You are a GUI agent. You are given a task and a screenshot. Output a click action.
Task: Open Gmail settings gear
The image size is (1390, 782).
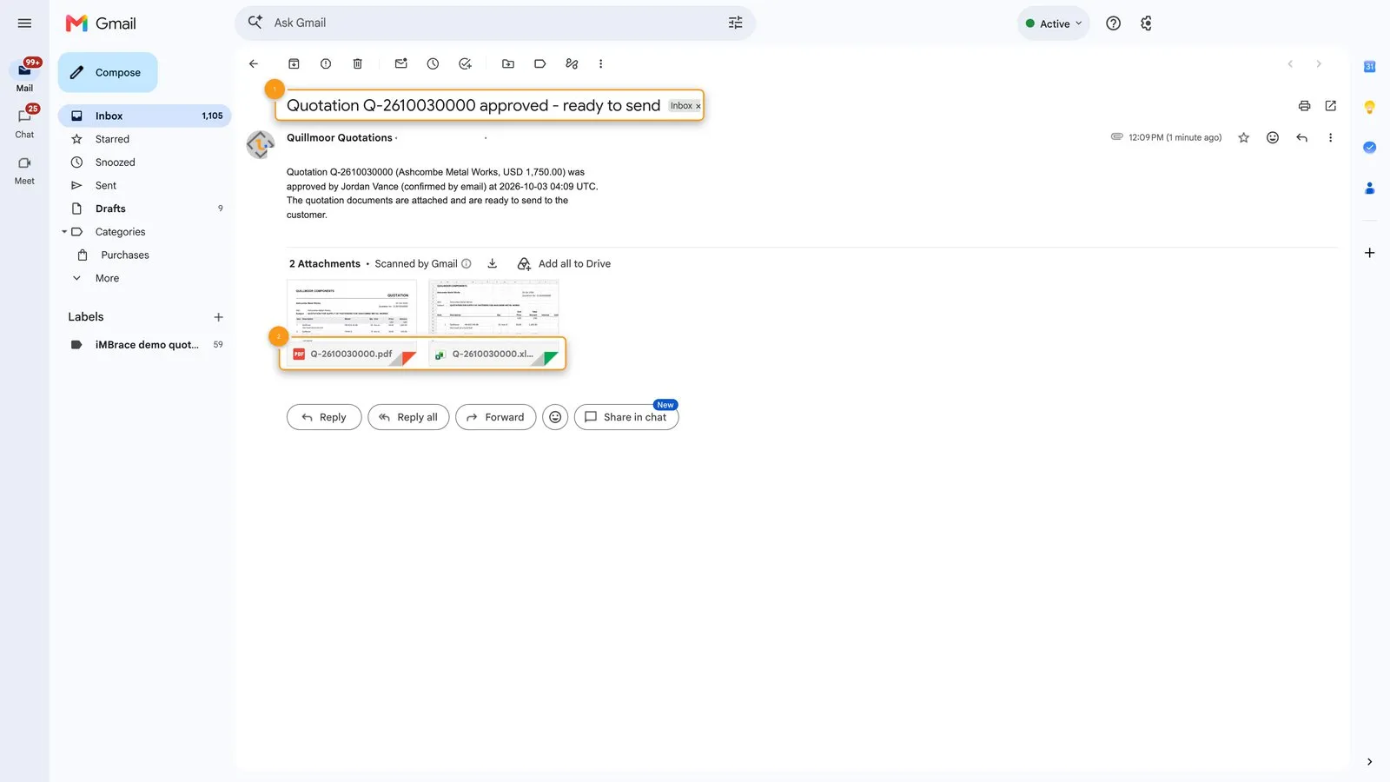tap(1146, 23)
